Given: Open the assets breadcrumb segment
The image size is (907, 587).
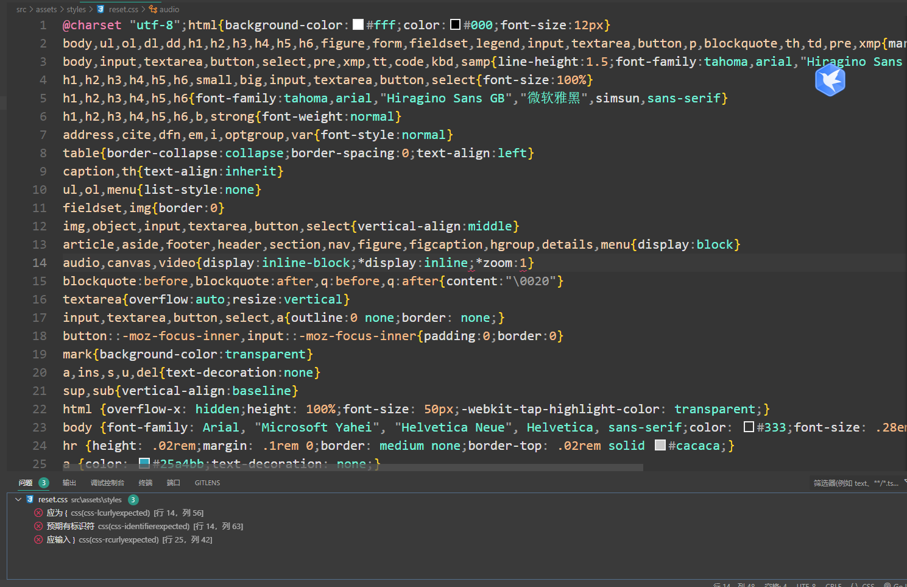Looking at the screenshot, I should tap(46, 9).
